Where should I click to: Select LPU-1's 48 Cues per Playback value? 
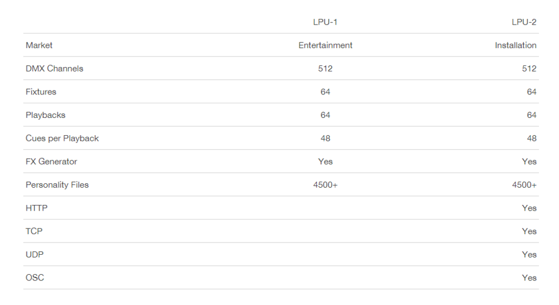[325, 139]
